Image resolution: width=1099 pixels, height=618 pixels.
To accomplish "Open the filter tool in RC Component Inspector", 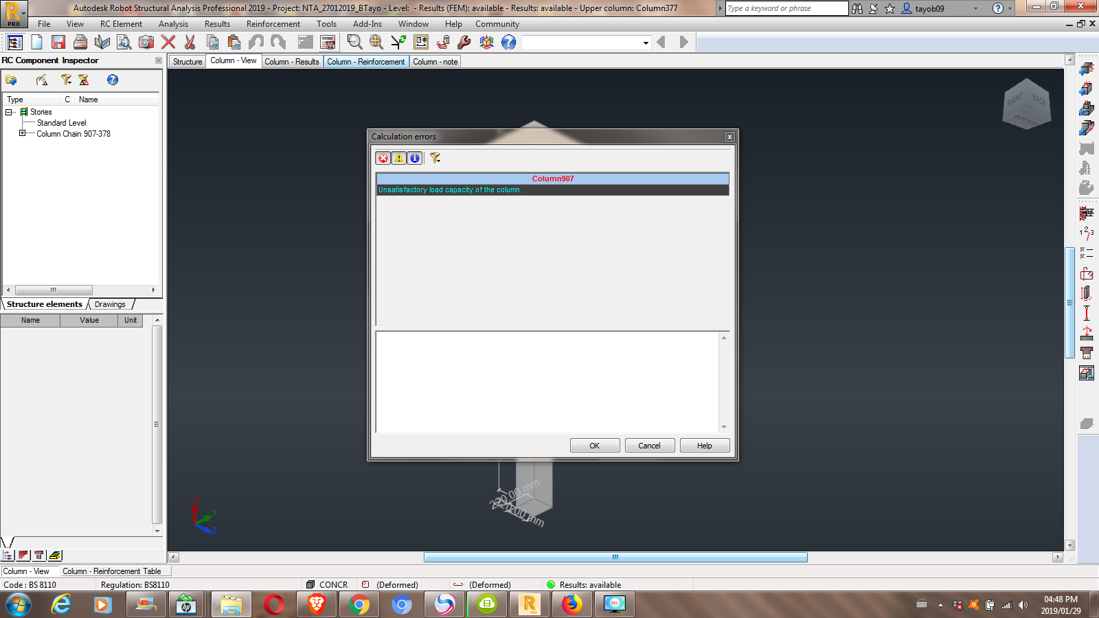I will pyautogui.click(x=66, y=80).
